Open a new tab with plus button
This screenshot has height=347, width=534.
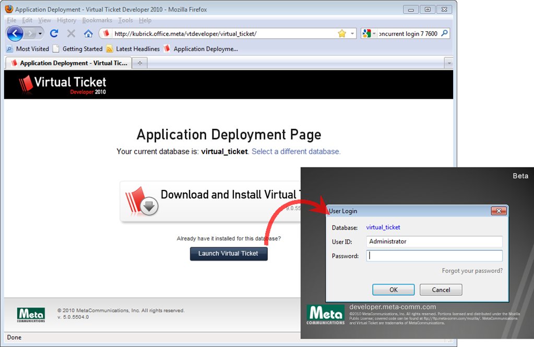click(x=139, y=63)
